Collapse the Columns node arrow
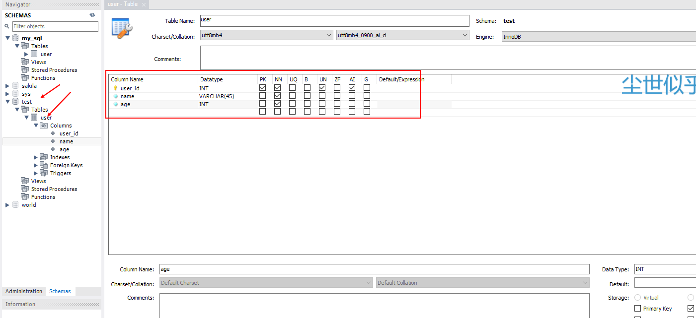Image resolution: width=696 pixels, height=318 pixels. 36,126
